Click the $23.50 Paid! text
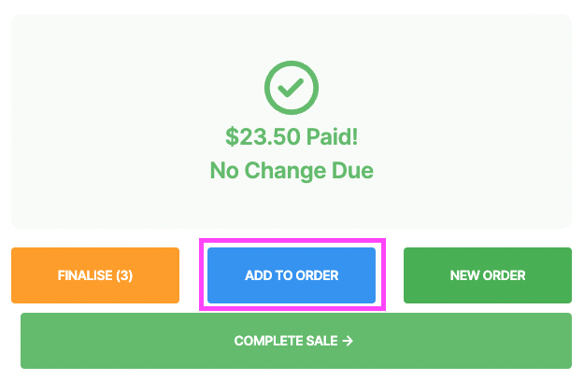Image resolution: width=584 pixels, height=380 pixels. [x=292, y=136]
